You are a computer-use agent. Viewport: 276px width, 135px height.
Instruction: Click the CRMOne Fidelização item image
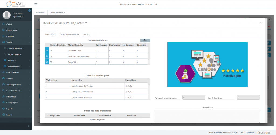pos(208,65)
